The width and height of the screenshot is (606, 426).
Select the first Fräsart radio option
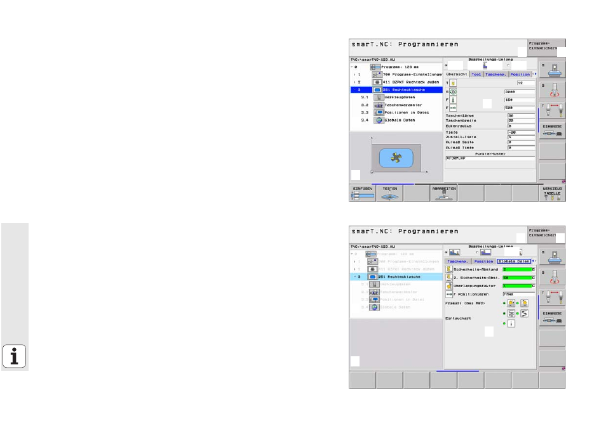[x=504, y=304]
